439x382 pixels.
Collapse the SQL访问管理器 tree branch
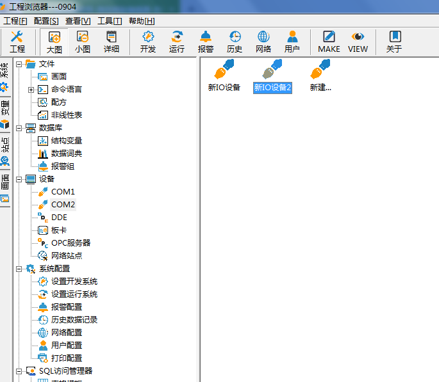[19, 371]
